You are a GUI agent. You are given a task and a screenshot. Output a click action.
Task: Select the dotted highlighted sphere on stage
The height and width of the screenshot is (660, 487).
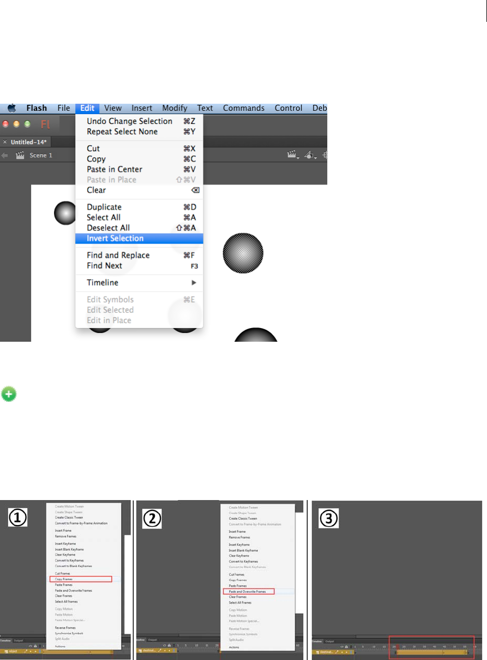243,253
